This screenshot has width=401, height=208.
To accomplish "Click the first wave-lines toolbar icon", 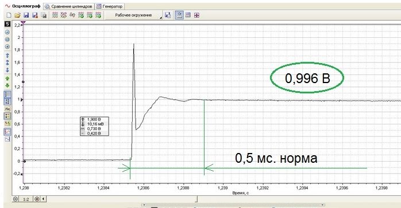I will tap(55, 15).
